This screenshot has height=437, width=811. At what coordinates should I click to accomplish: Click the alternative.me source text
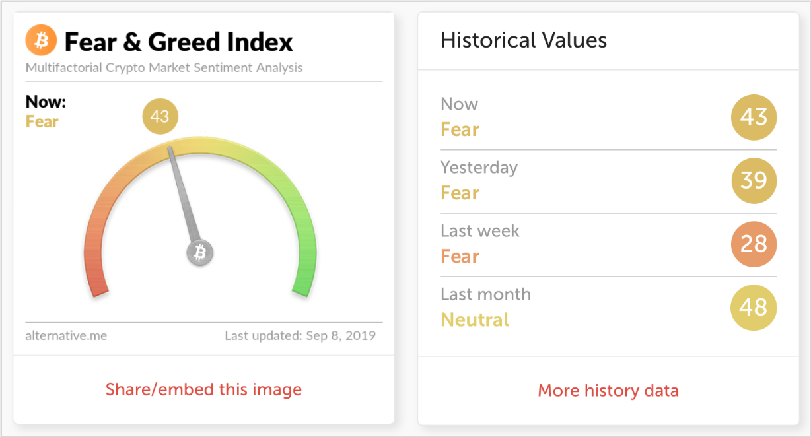pos(66,335)
